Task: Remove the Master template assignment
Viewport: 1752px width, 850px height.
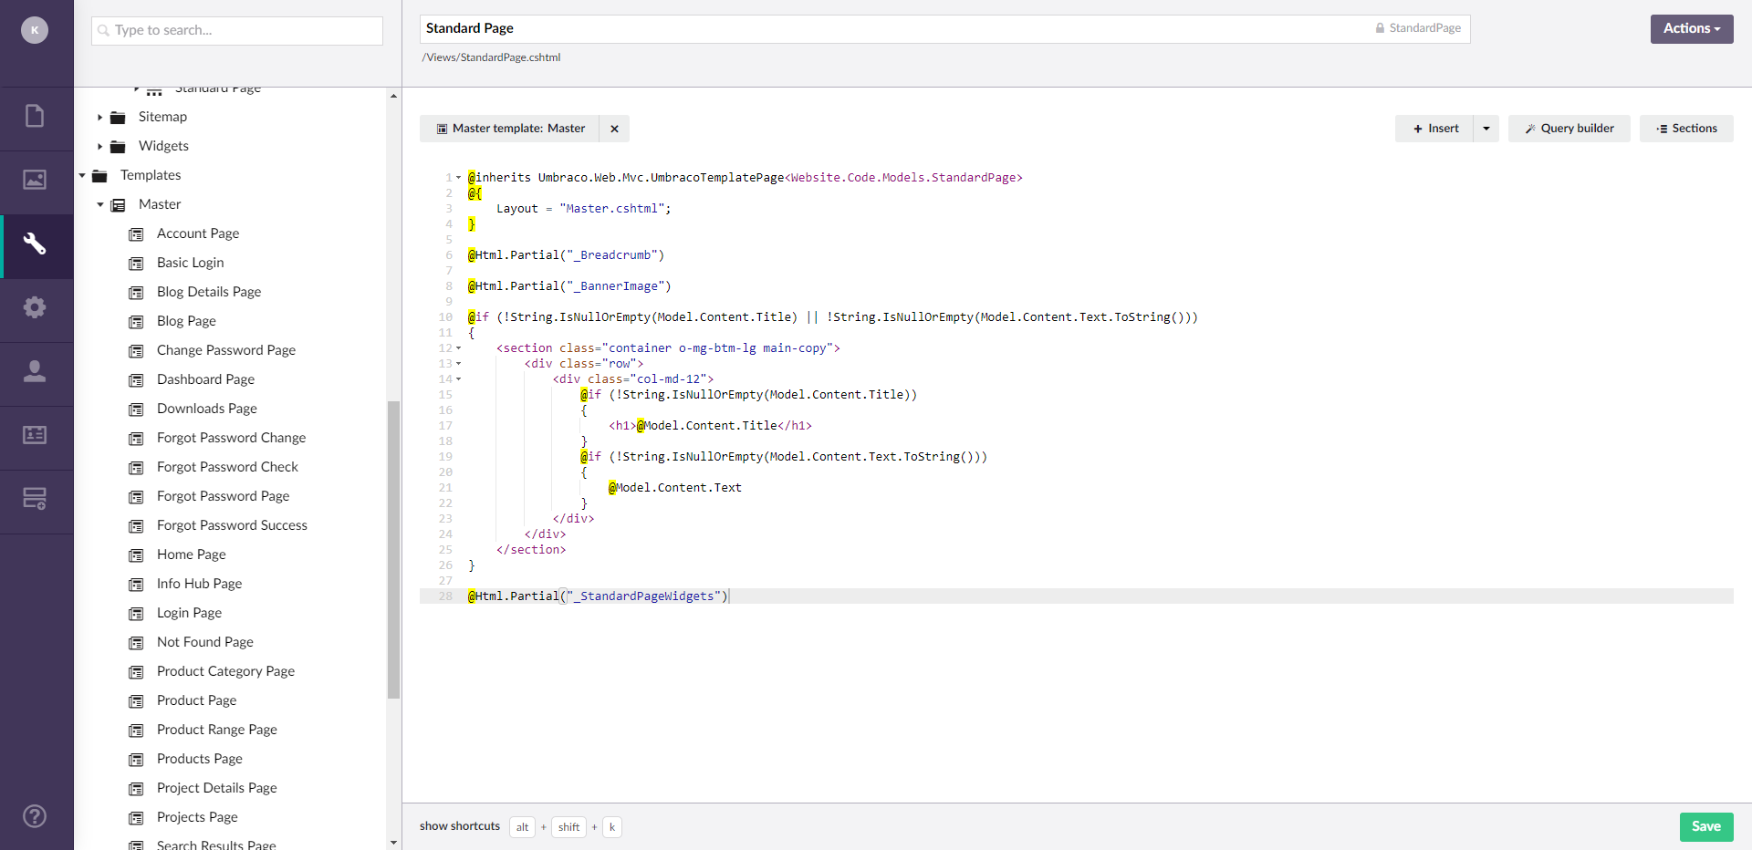Action: coord(614,129)
